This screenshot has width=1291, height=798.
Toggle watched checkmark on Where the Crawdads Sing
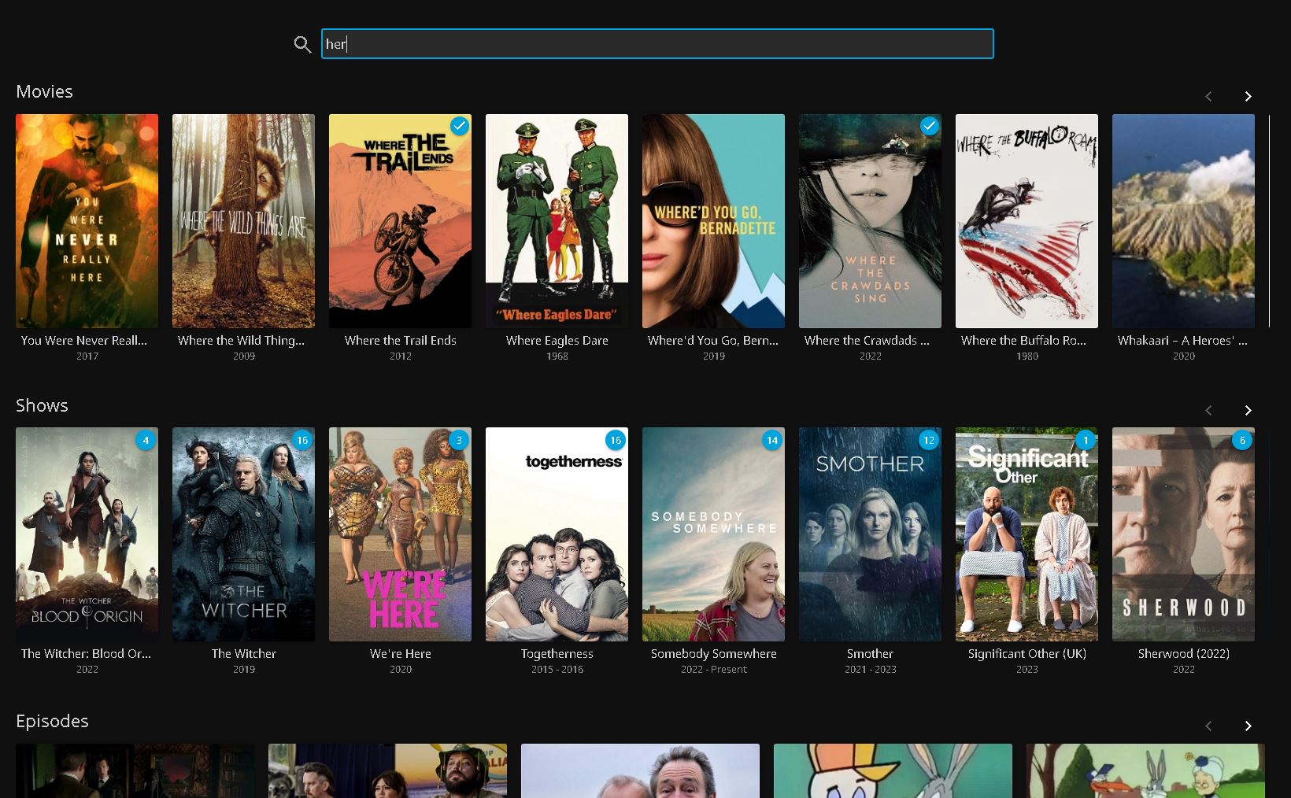click(929, 126)
